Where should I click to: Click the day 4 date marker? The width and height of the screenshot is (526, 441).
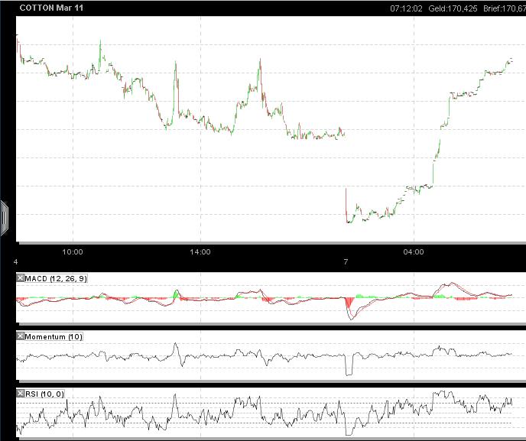[15, 261]
